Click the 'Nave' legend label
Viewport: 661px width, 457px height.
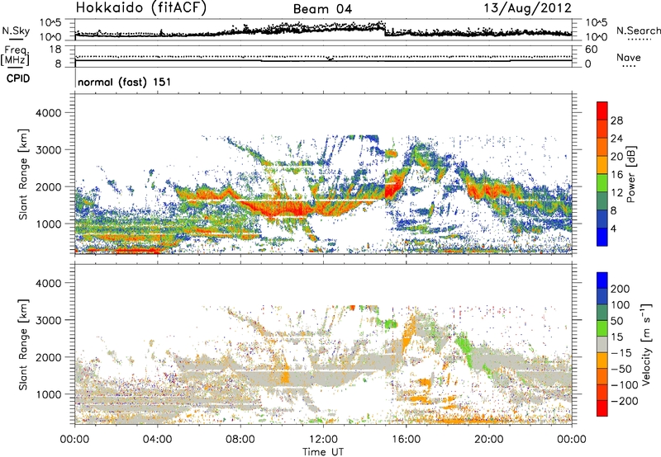tap(628, 58)
